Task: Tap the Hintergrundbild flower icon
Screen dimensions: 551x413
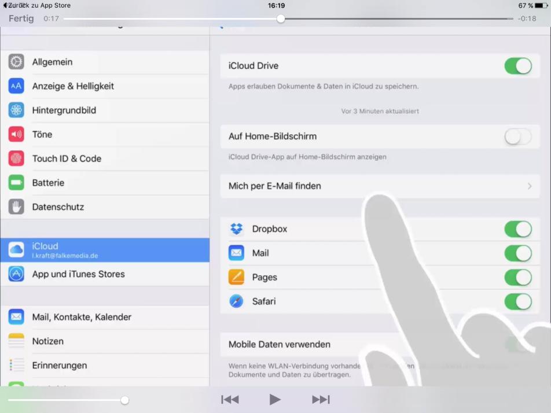Action: (x=16, y=110)
